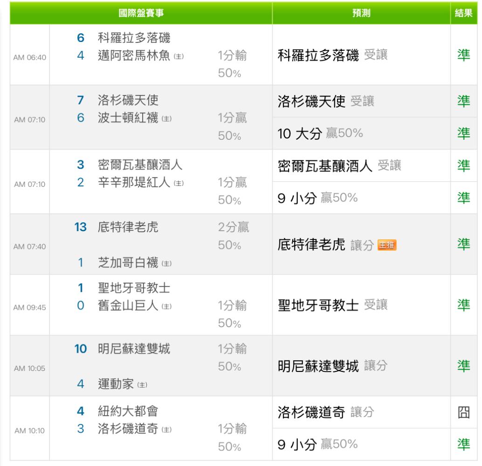Click the 主推 badge beside 底特律老虎 讓分
Viewport: 482px width, 466px height.
[387, 245]
